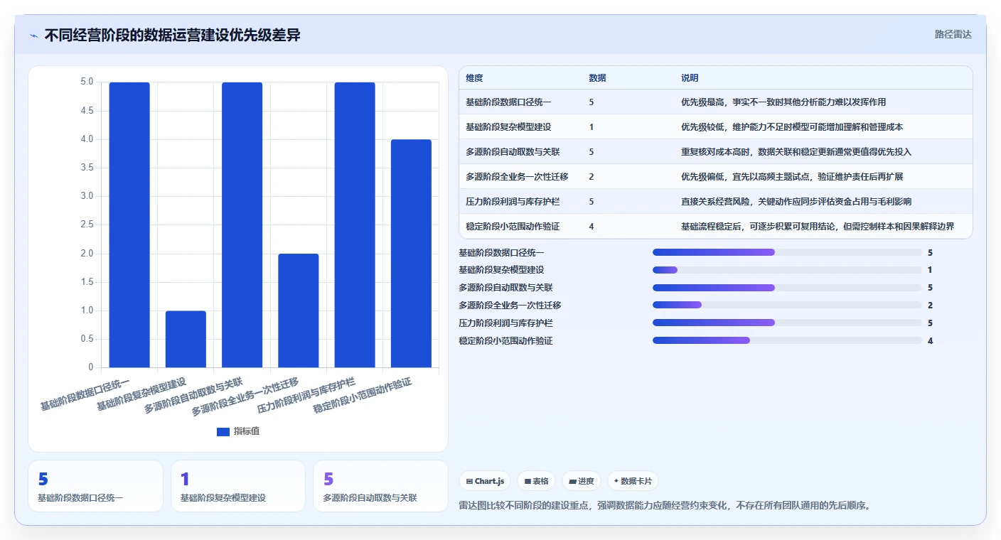Select the 数据卡片 tag button
This screenshot has height=540, width=1001.
pos(633,481)
